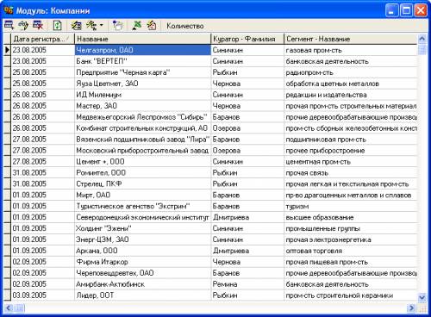This screenshot has width=431, height=317.
Task: Open the dropdown arrow beside the lightning tree icon
Action: click(x=101, y=26)
